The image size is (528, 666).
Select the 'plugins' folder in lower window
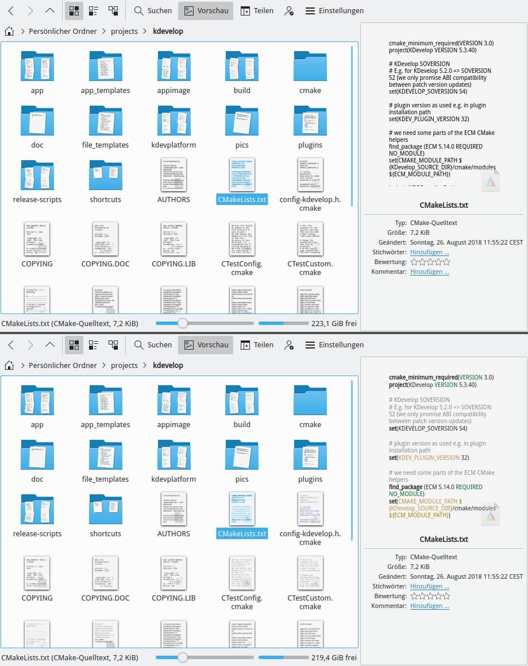point(310,461)
